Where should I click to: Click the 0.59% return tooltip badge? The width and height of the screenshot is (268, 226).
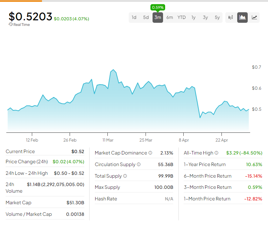point(157,7)
